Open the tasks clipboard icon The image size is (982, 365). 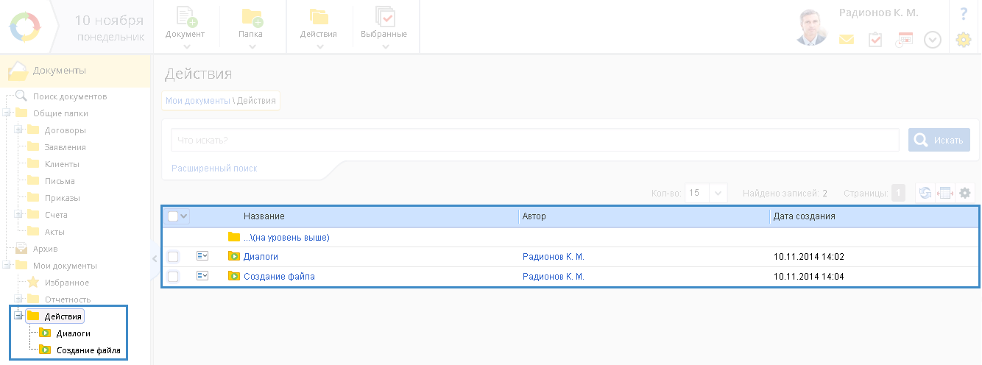point(875,40)
